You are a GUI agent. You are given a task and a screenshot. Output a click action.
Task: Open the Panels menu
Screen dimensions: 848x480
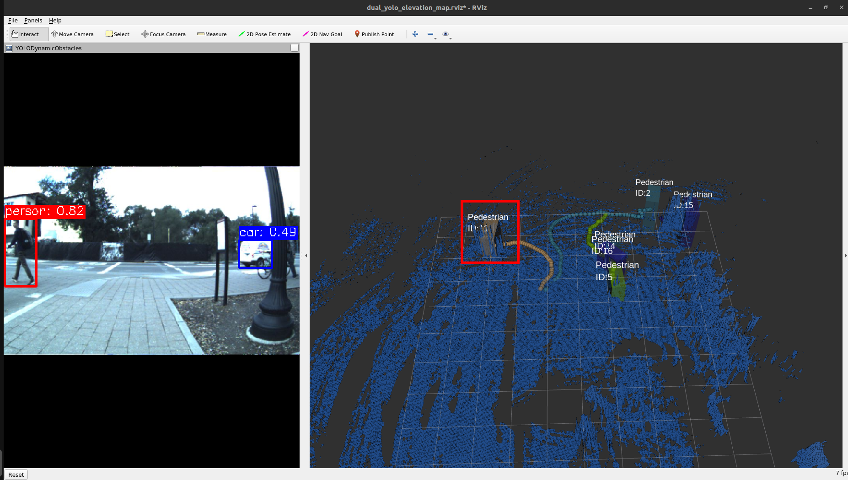click(x=33, y=21)
